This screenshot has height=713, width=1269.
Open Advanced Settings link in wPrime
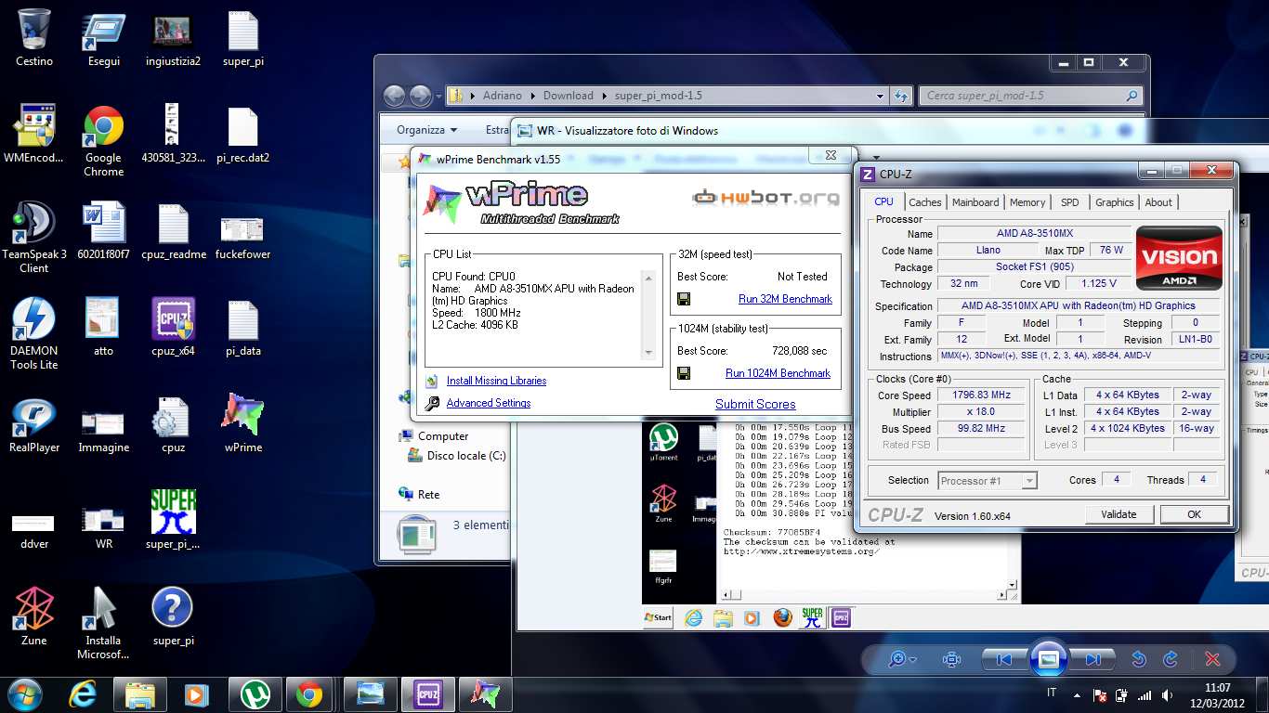click(x=489, y=403)
